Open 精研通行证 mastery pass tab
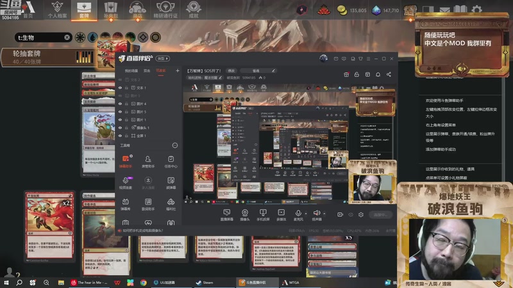 165,10
